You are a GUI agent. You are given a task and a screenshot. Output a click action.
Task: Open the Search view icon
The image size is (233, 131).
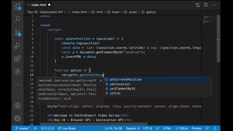pyautogui.click(x=17, y=19)
